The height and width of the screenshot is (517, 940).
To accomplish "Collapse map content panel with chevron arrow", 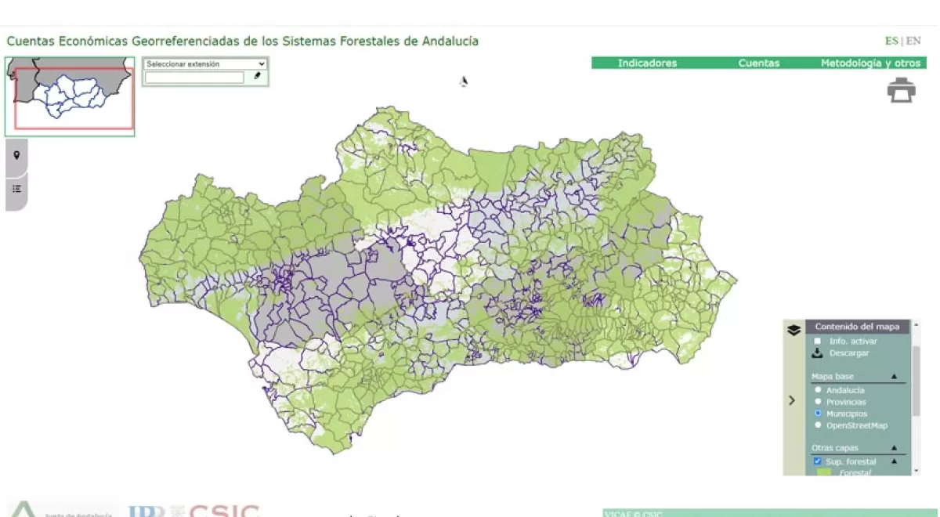I will [x=792, y=400].
